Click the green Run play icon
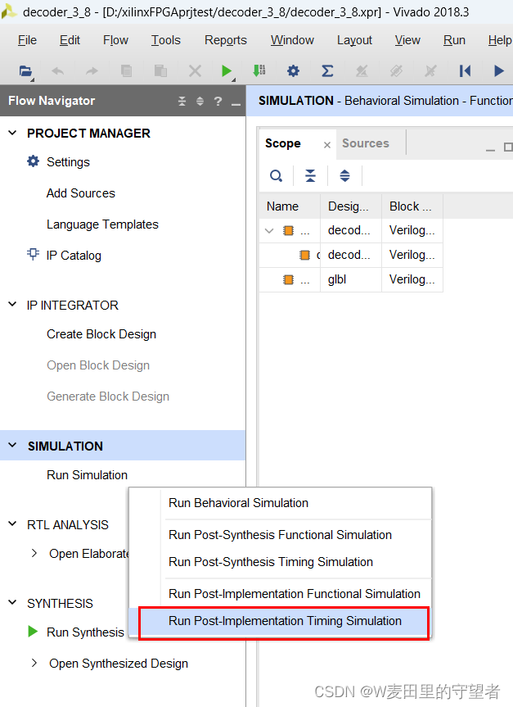 tap(227, 70)
